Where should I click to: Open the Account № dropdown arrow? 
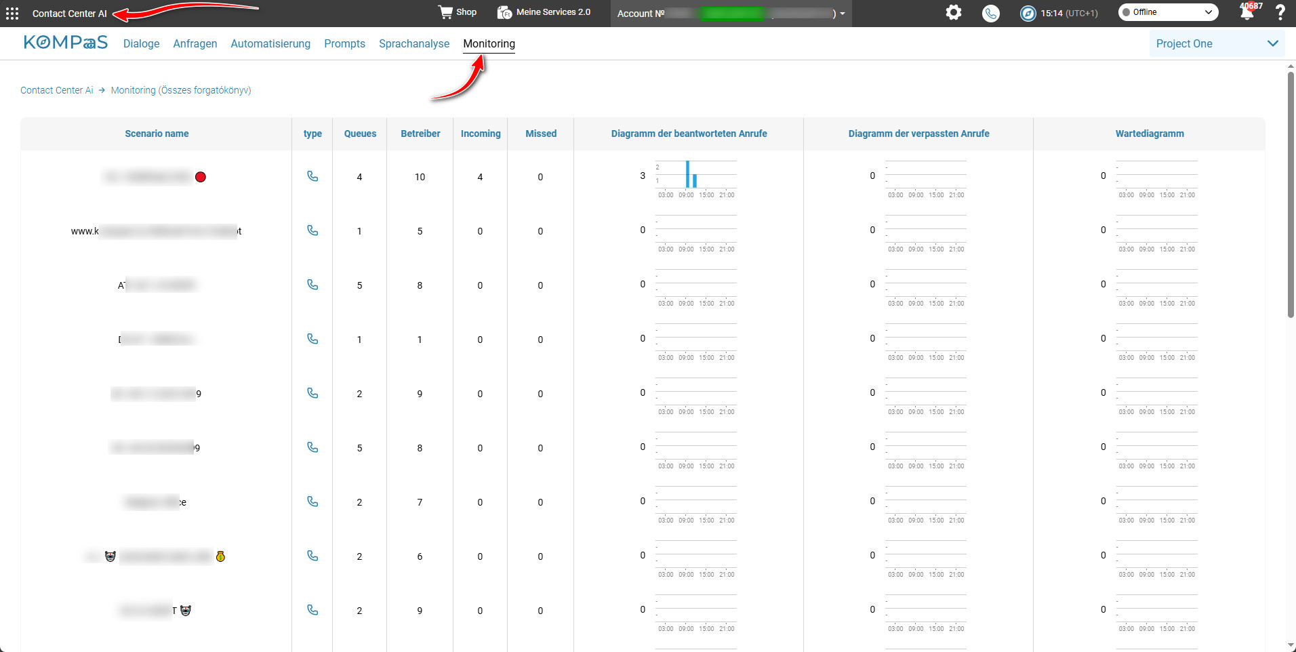843,14
